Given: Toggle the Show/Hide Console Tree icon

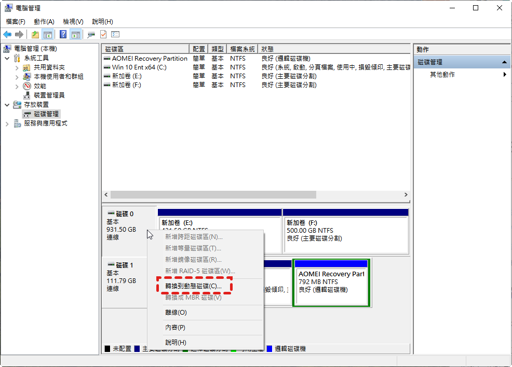Looking at the screenshot, I should (48, 34).
